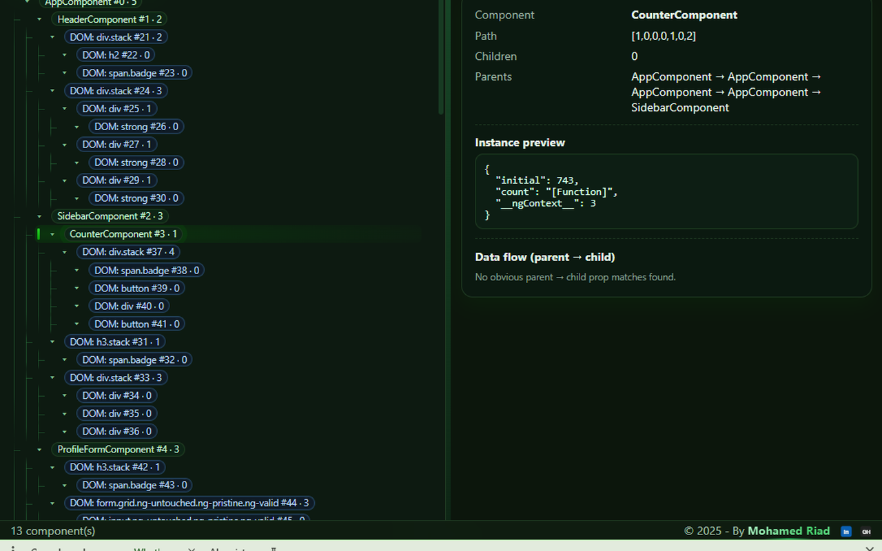The width and height of the screenshot is (882, 551).
Task: Collapse the h3.stack #42 node arrow
Action: point(52,467)
